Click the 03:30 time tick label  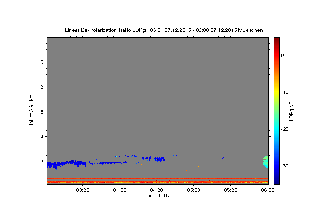point(83,190)
